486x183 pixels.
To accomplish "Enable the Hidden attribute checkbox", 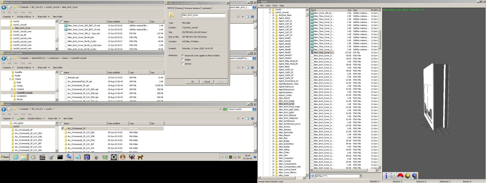I will point(183,60).
